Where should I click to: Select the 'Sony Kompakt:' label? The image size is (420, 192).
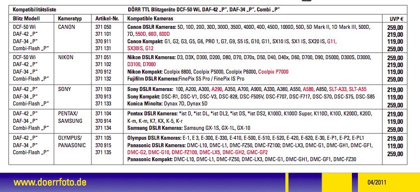(143, 96)
